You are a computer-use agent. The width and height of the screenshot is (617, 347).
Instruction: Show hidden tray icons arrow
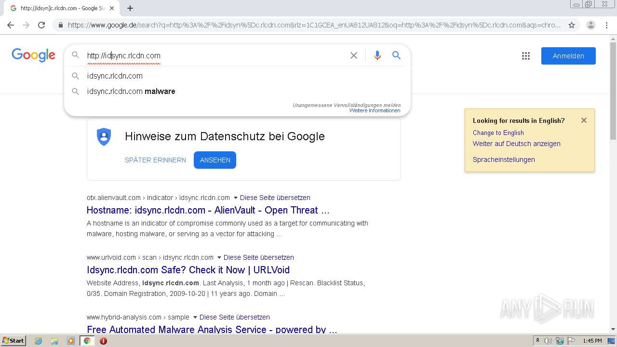(537, 341)
